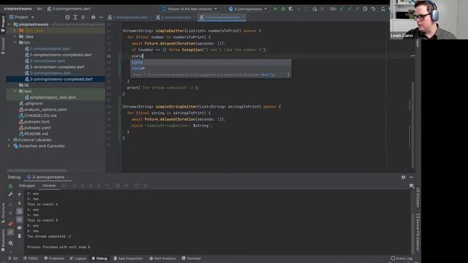Collapse all icon in Project panel header
Screen dimensions: 468x263
coord(83,18)
